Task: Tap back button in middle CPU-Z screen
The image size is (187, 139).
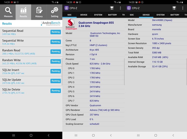Action: click(111, 135)
